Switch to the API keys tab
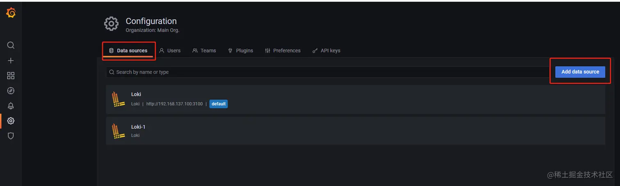 pyautogui.click(x=326, y=51)
